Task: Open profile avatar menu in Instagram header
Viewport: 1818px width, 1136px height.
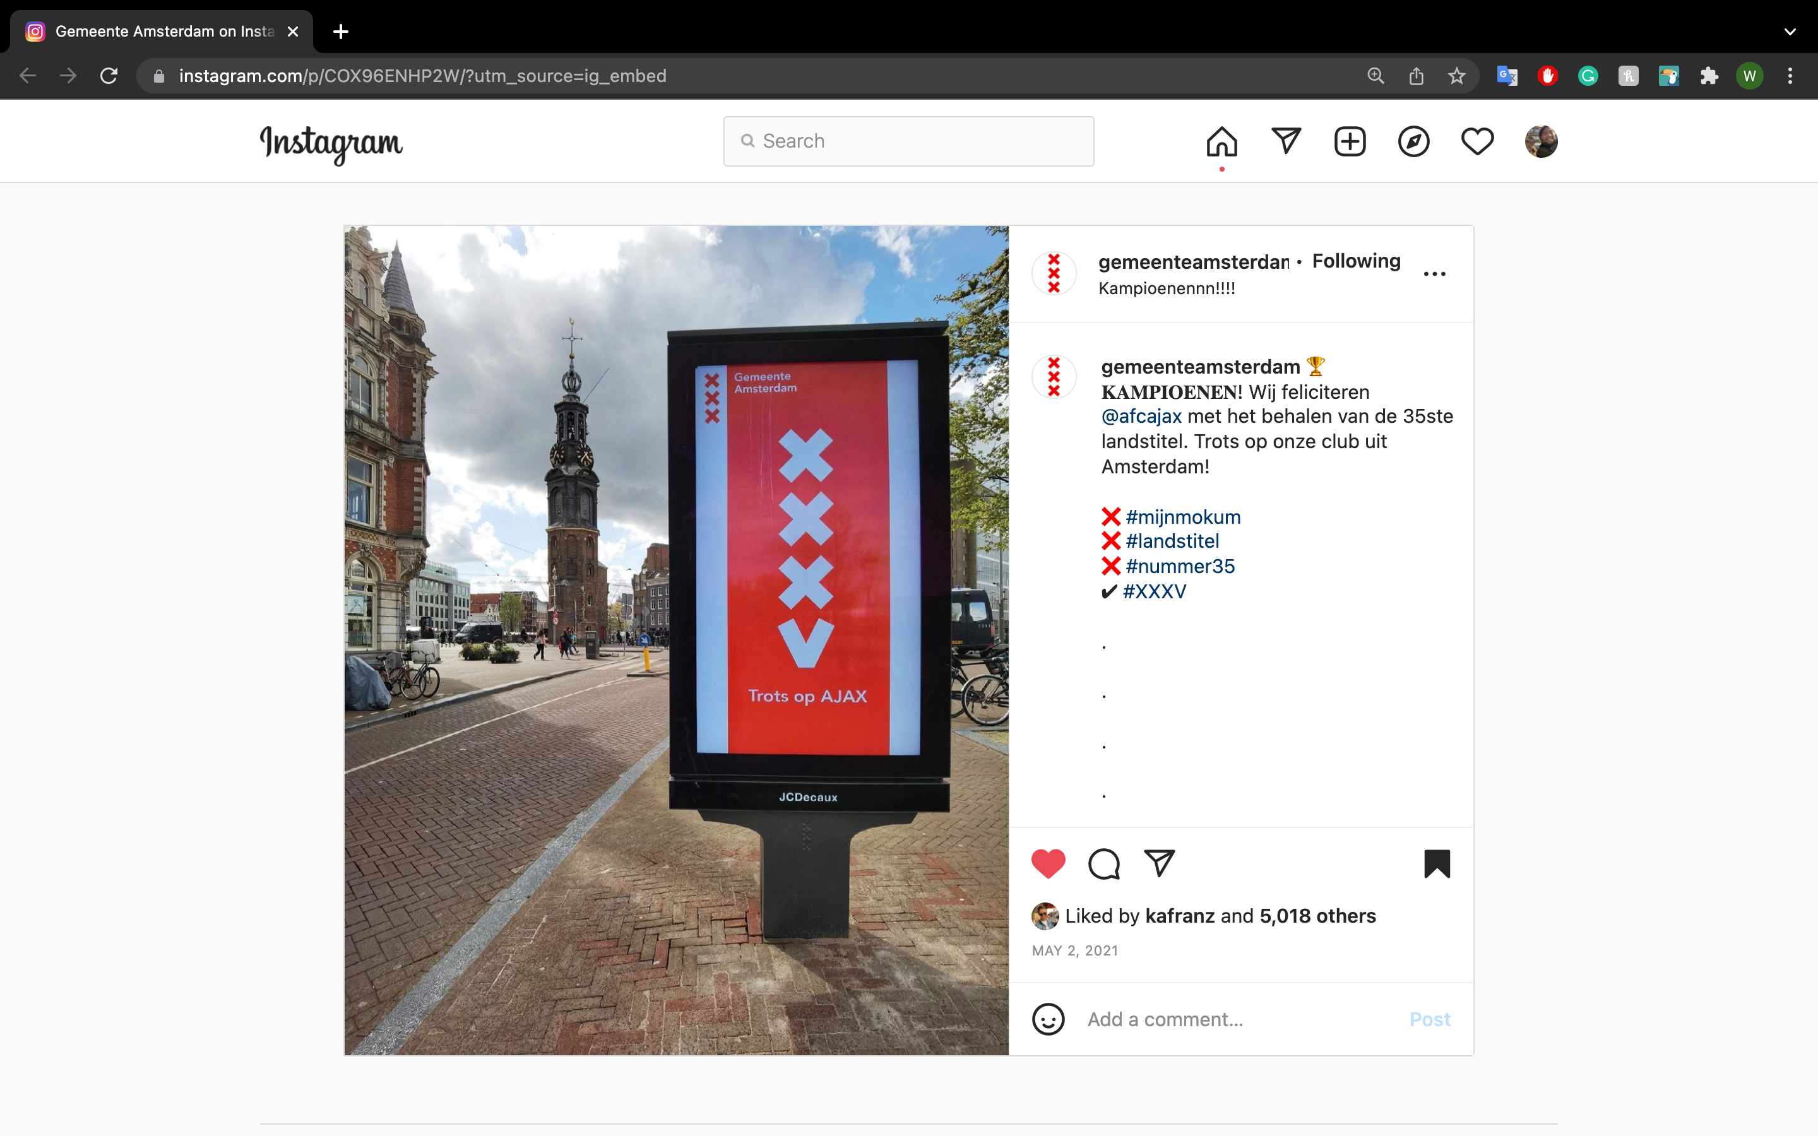Action: tap(1541, 141)
